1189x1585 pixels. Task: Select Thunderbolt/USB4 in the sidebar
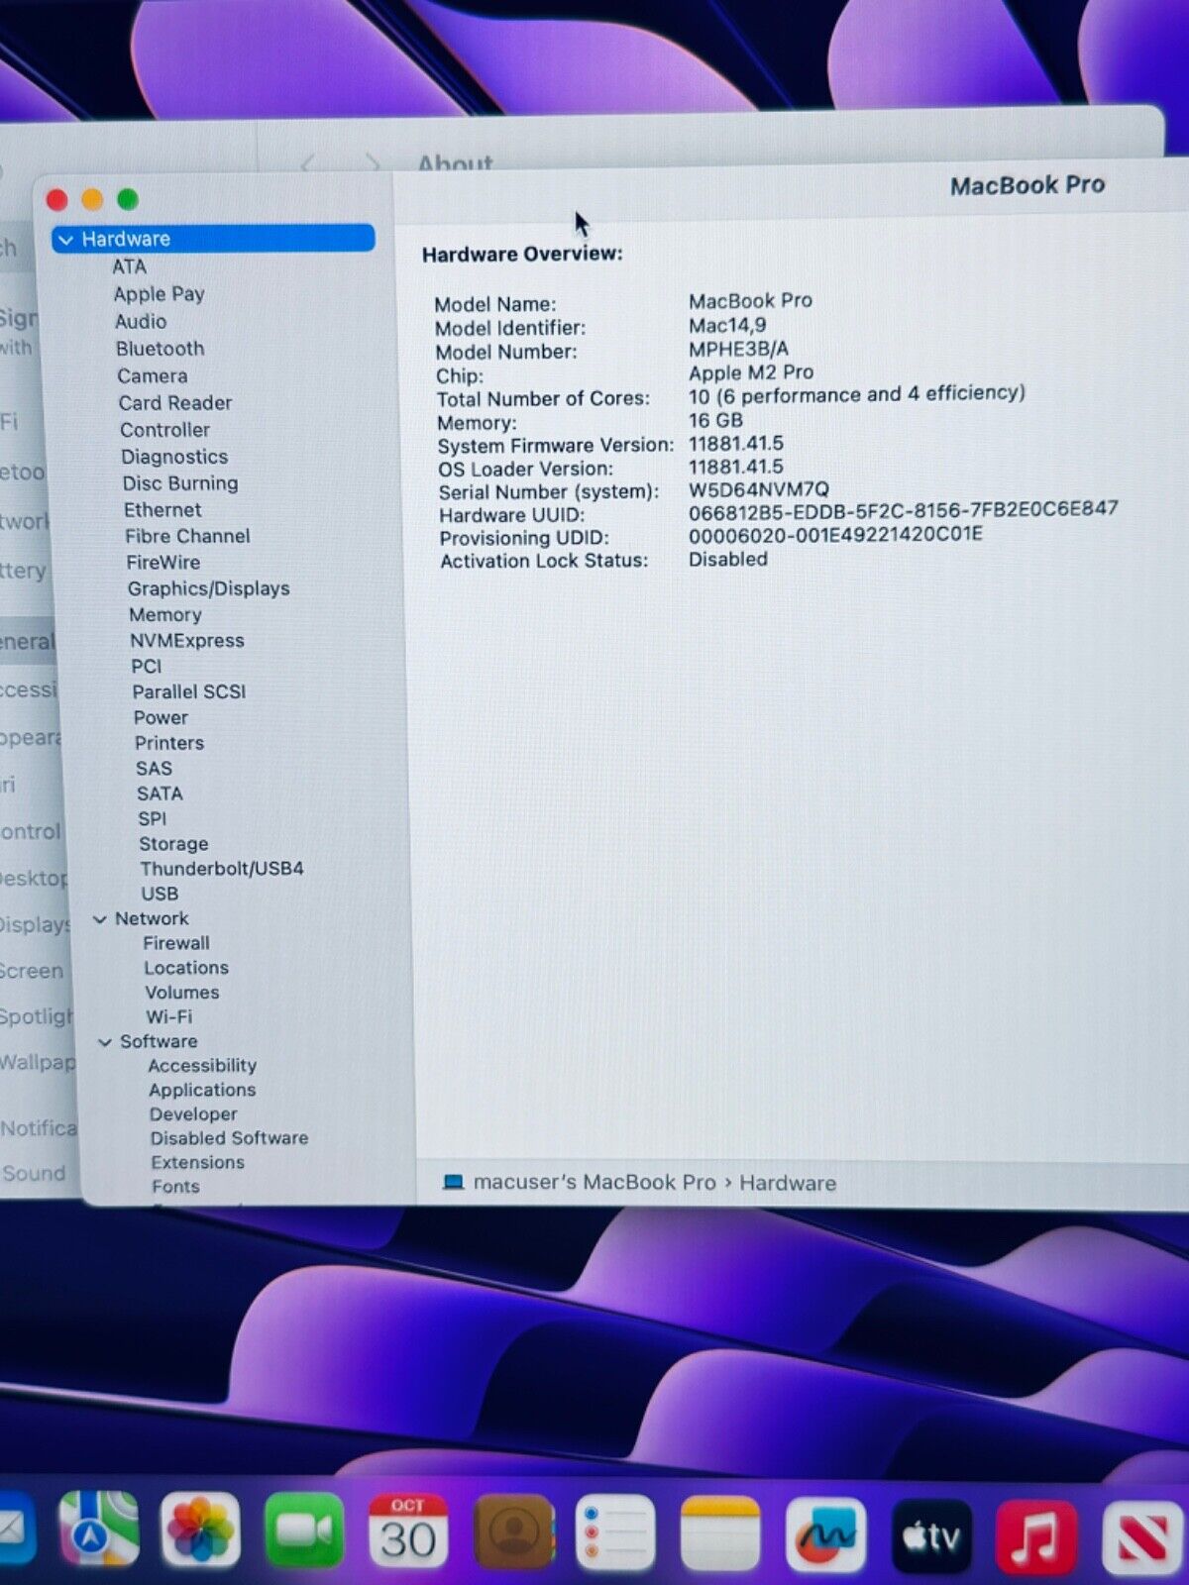222,869
